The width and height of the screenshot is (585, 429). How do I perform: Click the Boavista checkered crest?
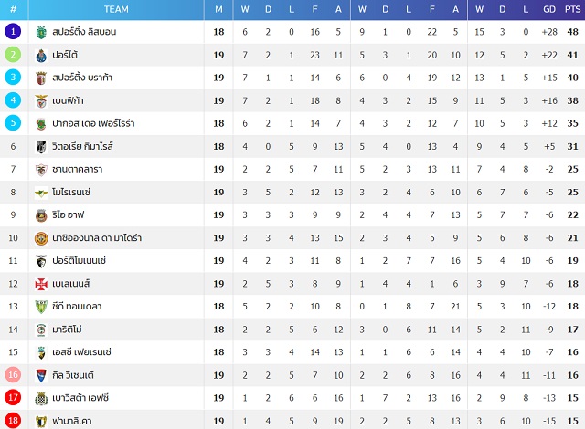point(41,399)
